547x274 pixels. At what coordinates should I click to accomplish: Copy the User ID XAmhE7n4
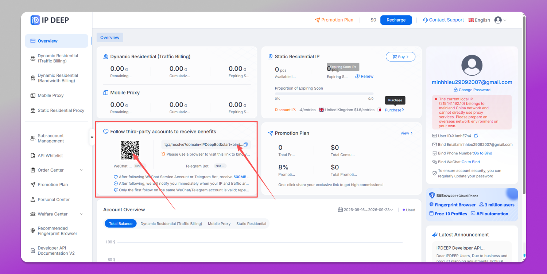click(x=476, y=136)
